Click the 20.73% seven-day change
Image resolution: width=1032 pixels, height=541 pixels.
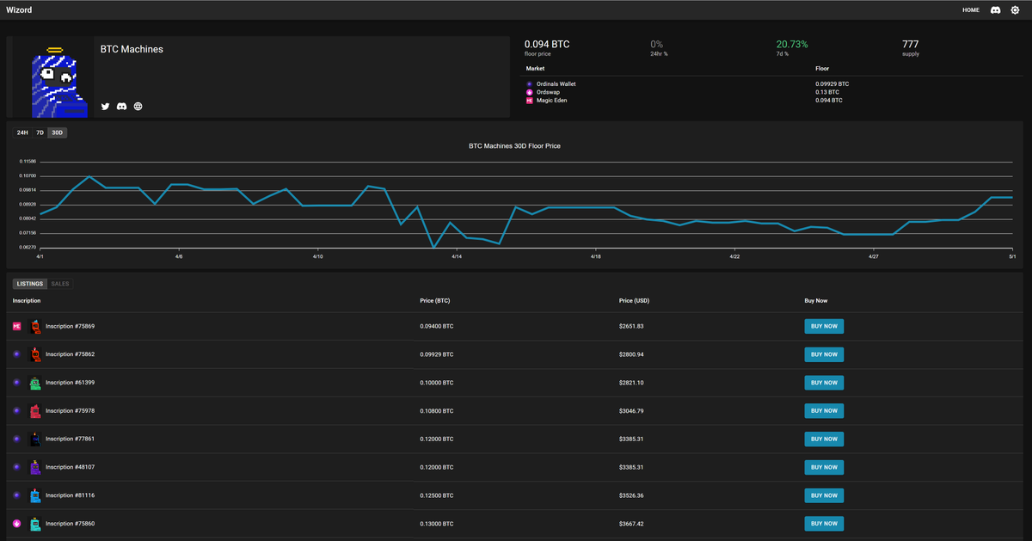click(x=792, y=44)
